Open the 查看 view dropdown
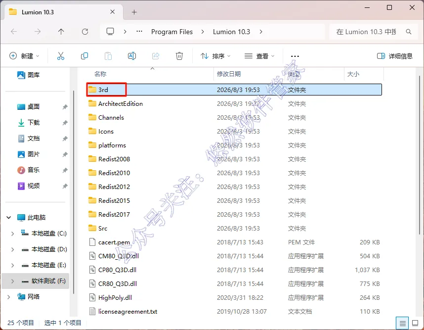 coord(259,56)
